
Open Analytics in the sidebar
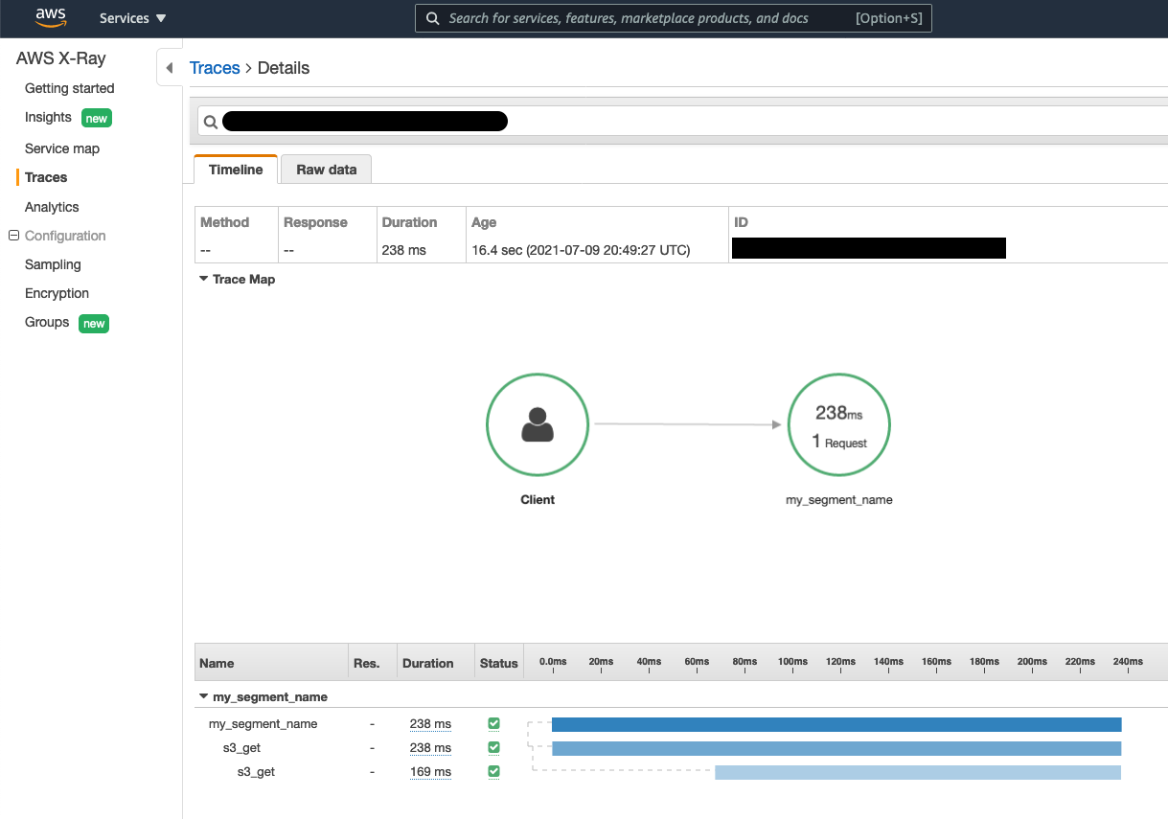click(x=52, y=207)
